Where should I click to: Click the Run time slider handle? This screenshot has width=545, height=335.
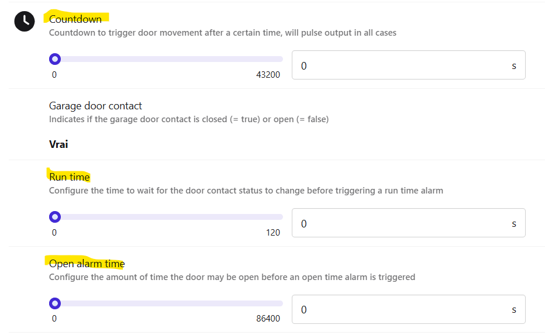pos(55,217)
